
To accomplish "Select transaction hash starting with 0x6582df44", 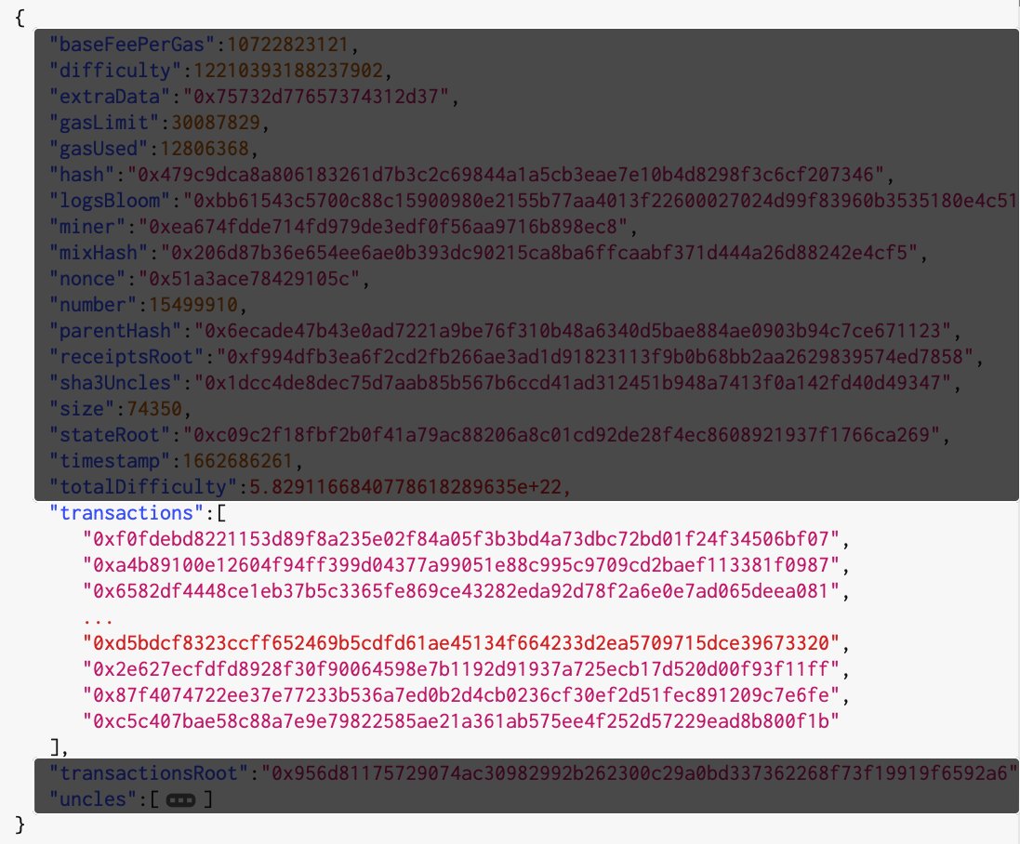I will click(x=461, y=591).
